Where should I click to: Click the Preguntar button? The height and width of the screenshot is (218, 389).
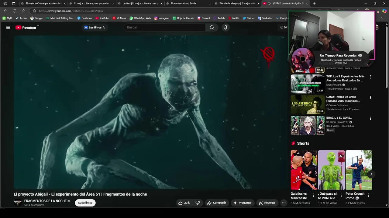[242, 203]
